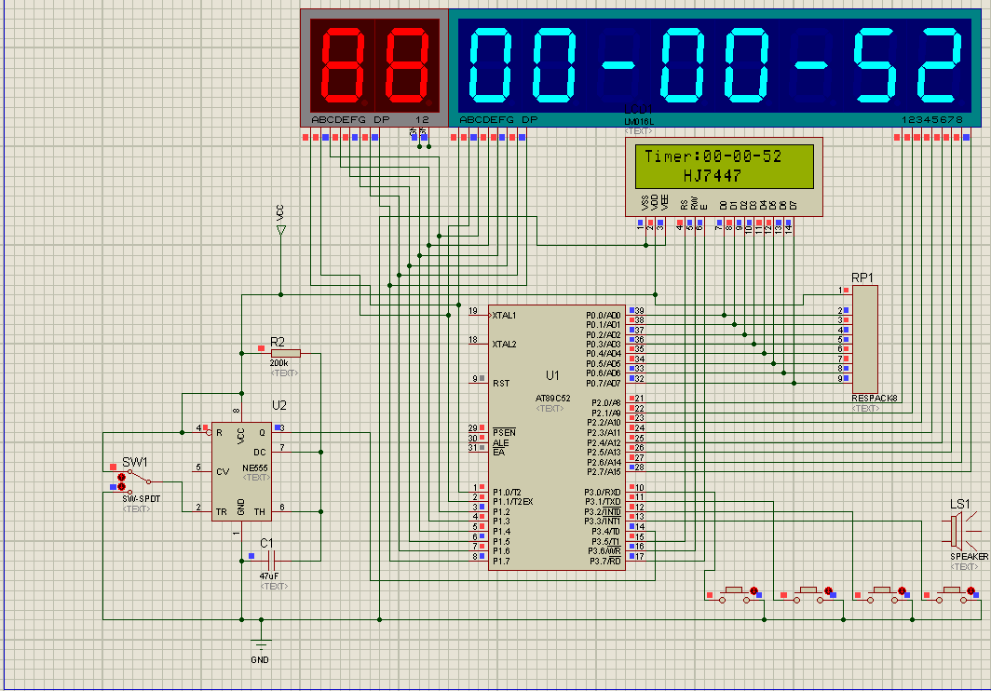Select the NE555 timer chip U2

tap(241, 470)
